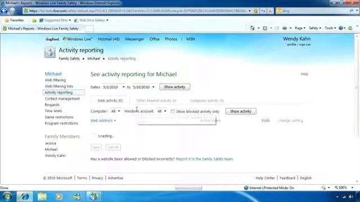
Task: Select Jessica under Family Members
Action: [50, 144]
